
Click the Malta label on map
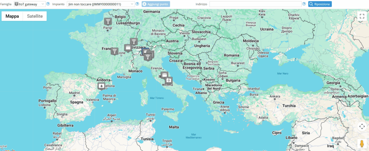(174, 127)
